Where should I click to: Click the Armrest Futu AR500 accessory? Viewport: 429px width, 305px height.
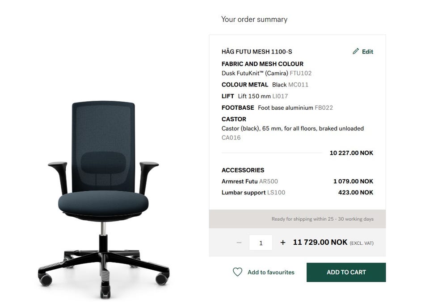pos(250,181)
